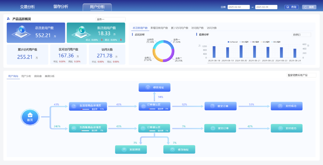Click the 发起拼团 node icon
The image size is (323, 165).
coord(124,149)
